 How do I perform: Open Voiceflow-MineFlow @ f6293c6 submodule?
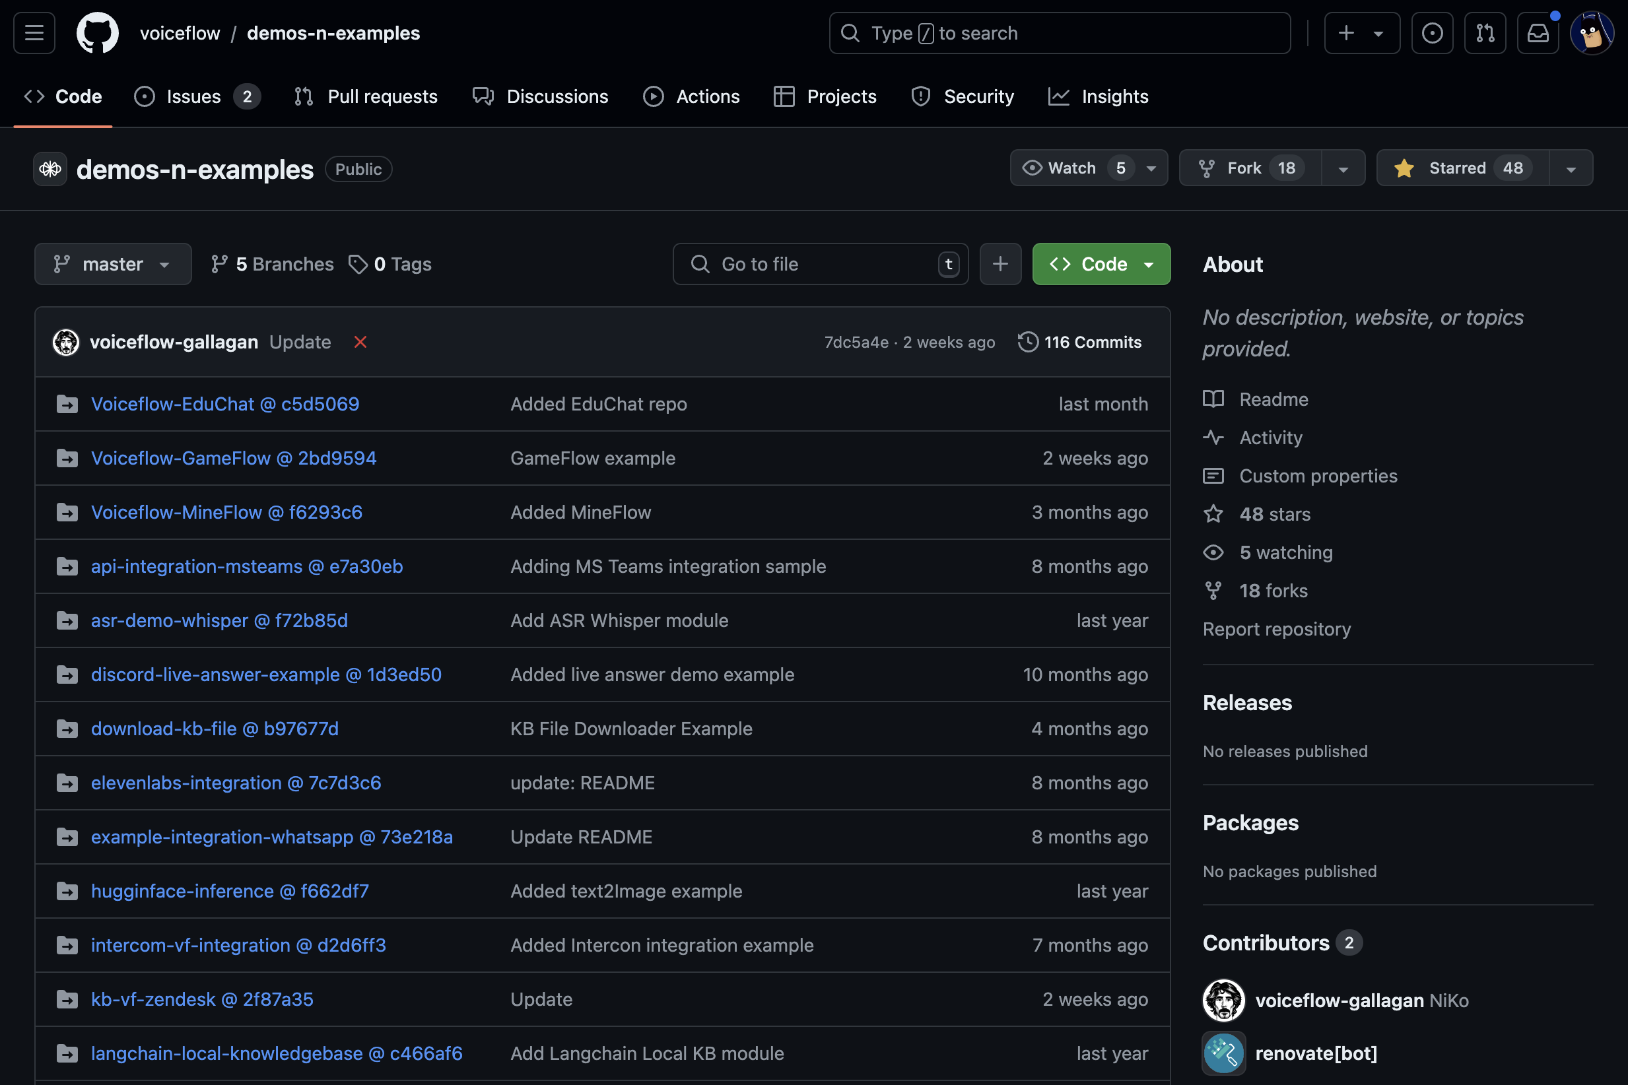[226, 512]
